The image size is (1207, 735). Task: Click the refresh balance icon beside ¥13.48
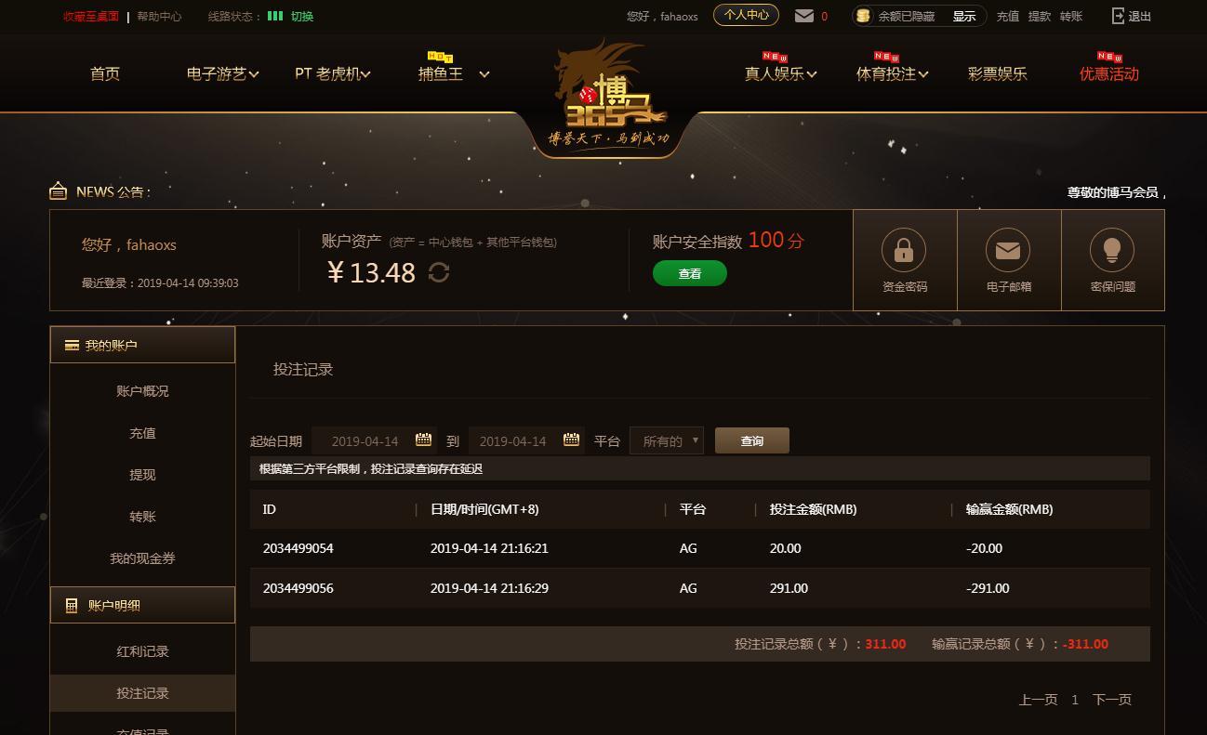439,272
